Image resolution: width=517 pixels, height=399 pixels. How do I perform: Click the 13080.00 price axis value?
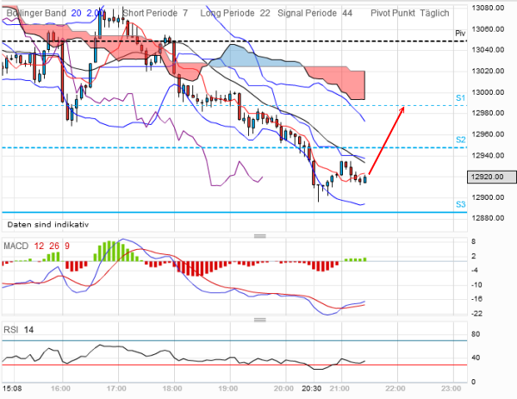tap(488, 8)
